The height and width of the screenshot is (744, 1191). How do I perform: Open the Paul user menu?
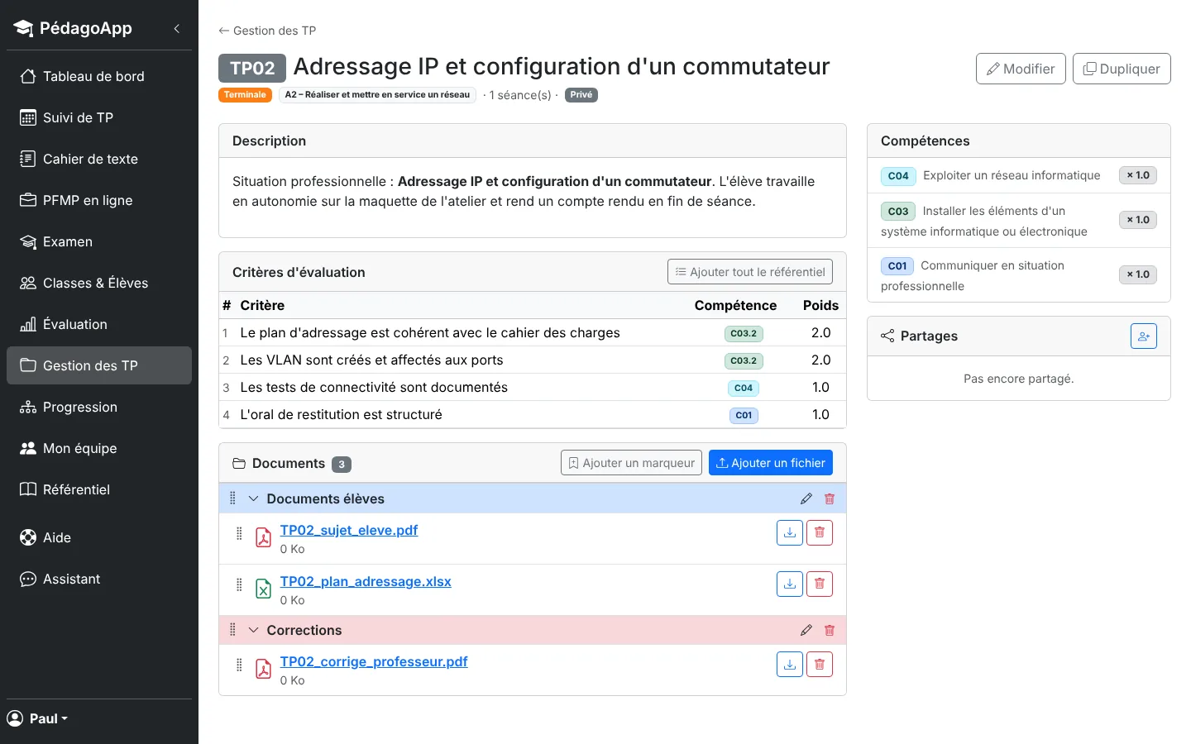coord(38,718)
